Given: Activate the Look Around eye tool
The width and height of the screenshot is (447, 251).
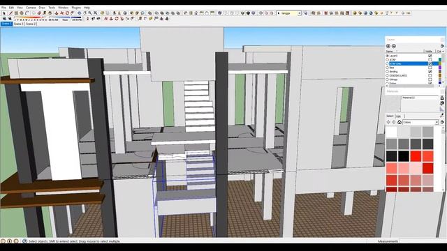Looking at the screenshot, I should (x=98, y=19).
